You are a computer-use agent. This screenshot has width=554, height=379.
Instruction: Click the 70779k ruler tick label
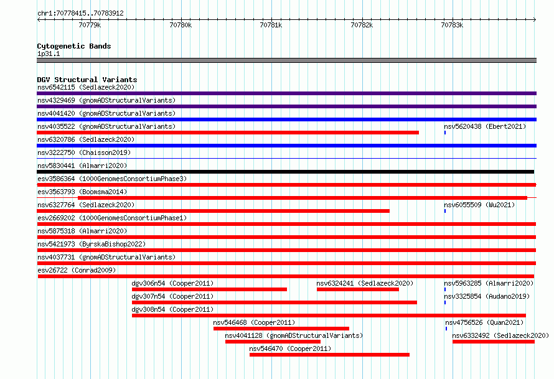[90, 25]
